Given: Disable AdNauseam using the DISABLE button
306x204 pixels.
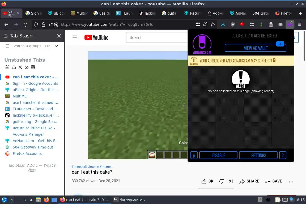Looking at the screenshot, I should click(x=218, y=155).
